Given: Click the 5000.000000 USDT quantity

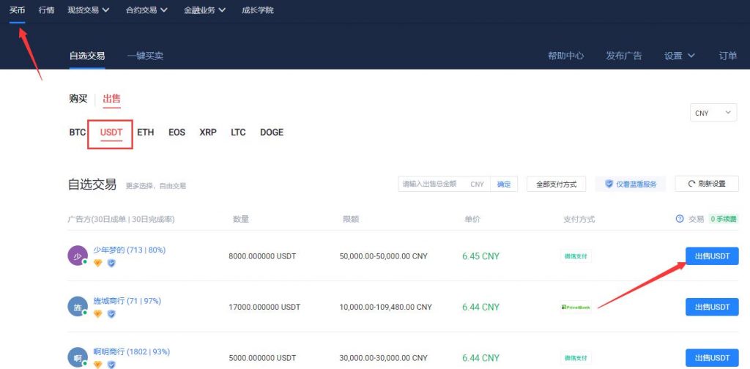Looking at the screenshot, I should coord(262,358).
